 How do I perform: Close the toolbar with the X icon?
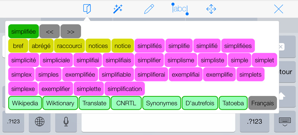click(x=279, y=9)
